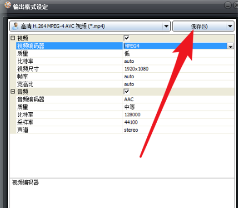The height and width of the screenshot is (208, 238).
Task: Click the minimize button in title bar
Action: tap(228, 5)
